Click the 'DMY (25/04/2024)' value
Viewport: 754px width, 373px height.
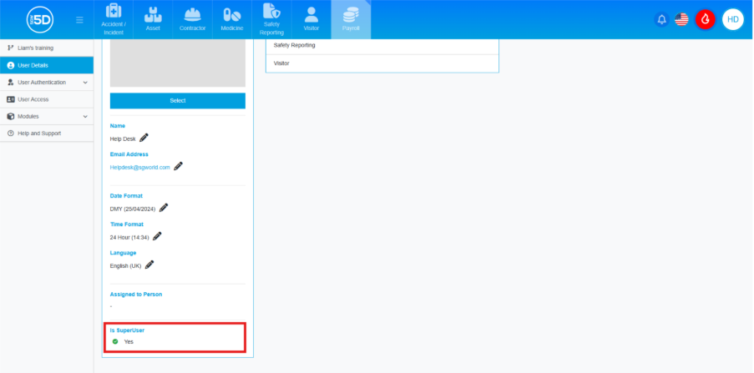[x=133, y=209]
